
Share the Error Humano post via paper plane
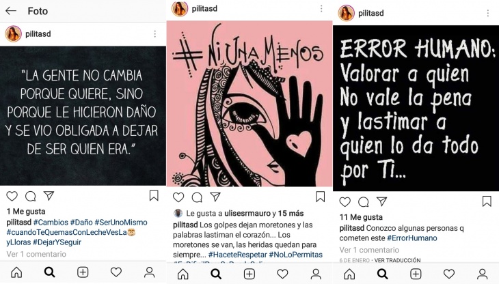click(381, 201)
